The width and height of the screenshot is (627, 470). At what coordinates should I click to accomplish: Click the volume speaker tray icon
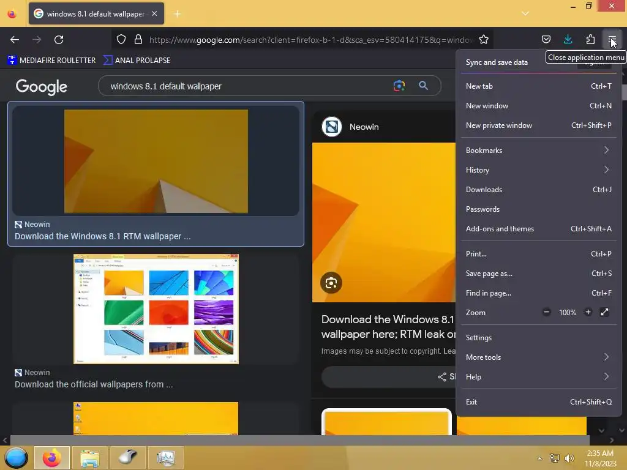[569, 458]
